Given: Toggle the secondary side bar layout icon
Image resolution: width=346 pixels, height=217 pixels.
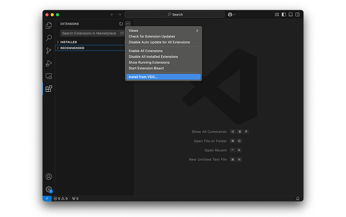Looking at the screenshot, I should (298, 14).
